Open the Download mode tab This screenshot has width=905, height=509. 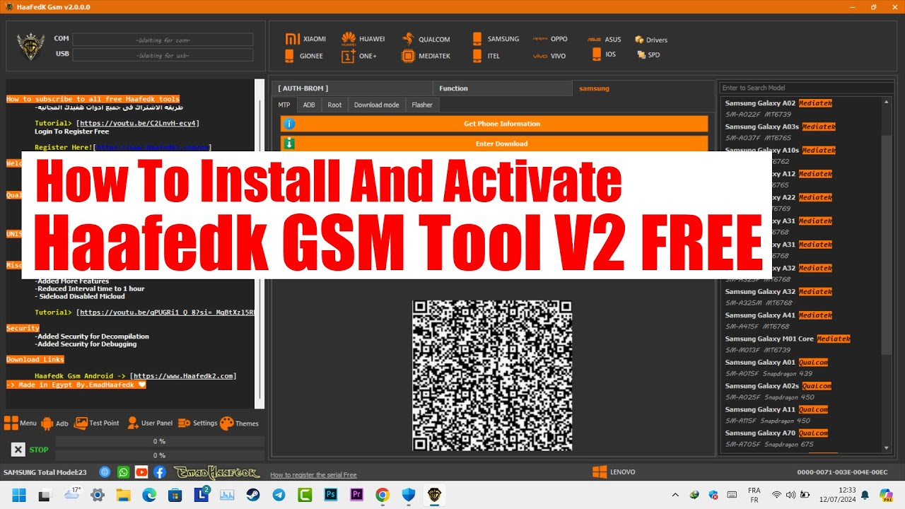[x=376, y=105]
